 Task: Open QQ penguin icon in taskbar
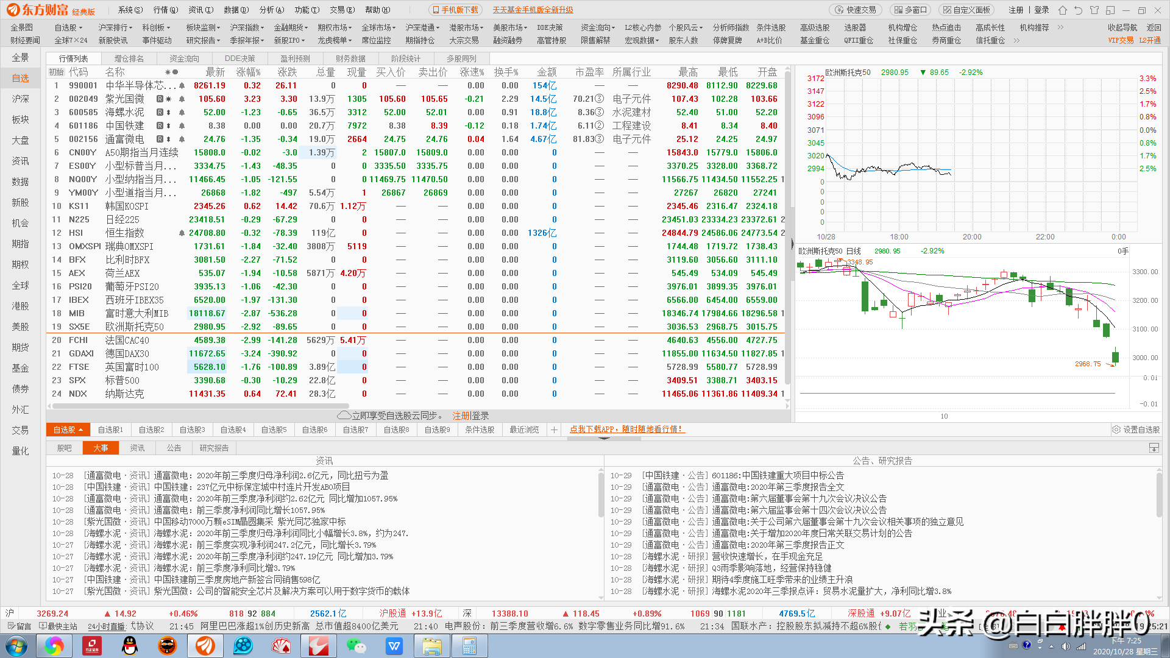tap(129, 646)
